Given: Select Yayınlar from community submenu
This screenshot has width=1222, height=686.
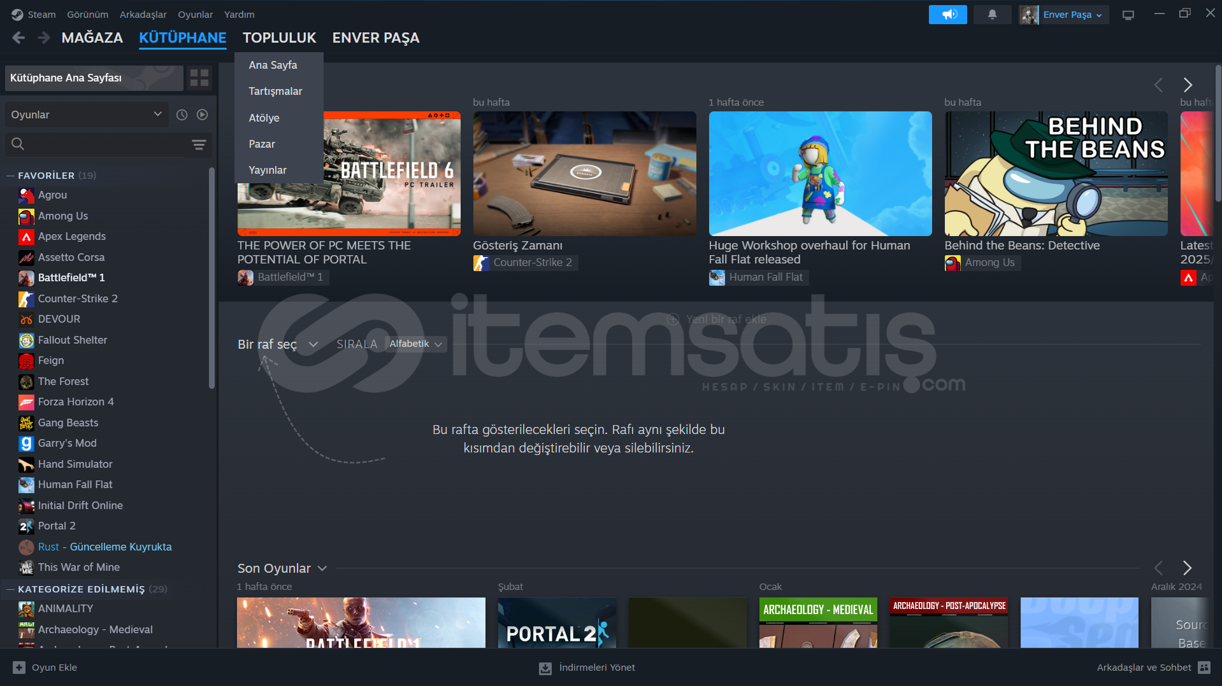Looking at the screenshot, I should click(x=279, y=171).
